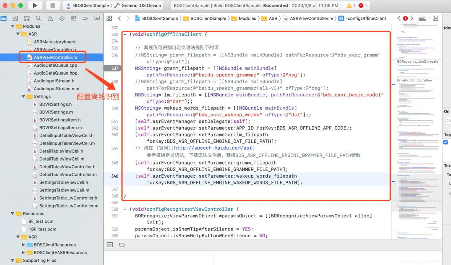Select ASRMain.storyboard in navigator
The height and width of the screenshot is (265, 451).
point(55,42)
